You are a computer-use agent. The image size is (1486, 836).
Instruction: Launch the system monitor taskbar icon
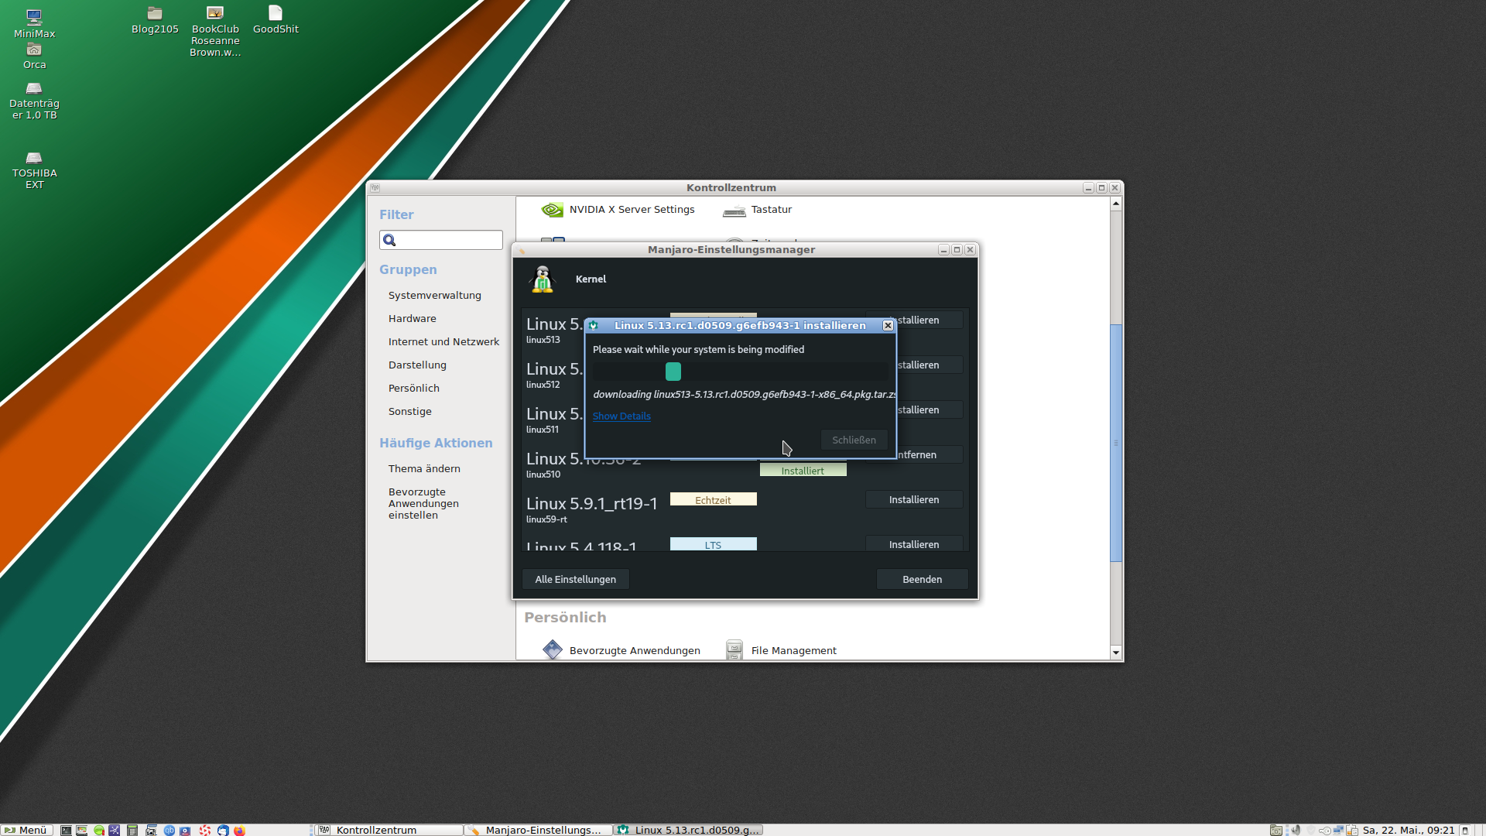tap(81, 830)
